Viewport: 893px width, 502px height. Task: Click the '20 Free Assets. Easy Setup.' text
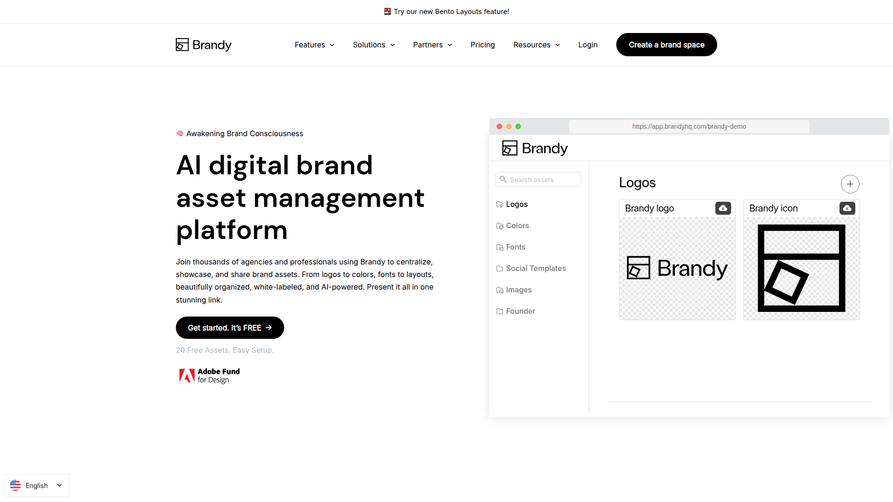tap(225, 350)
